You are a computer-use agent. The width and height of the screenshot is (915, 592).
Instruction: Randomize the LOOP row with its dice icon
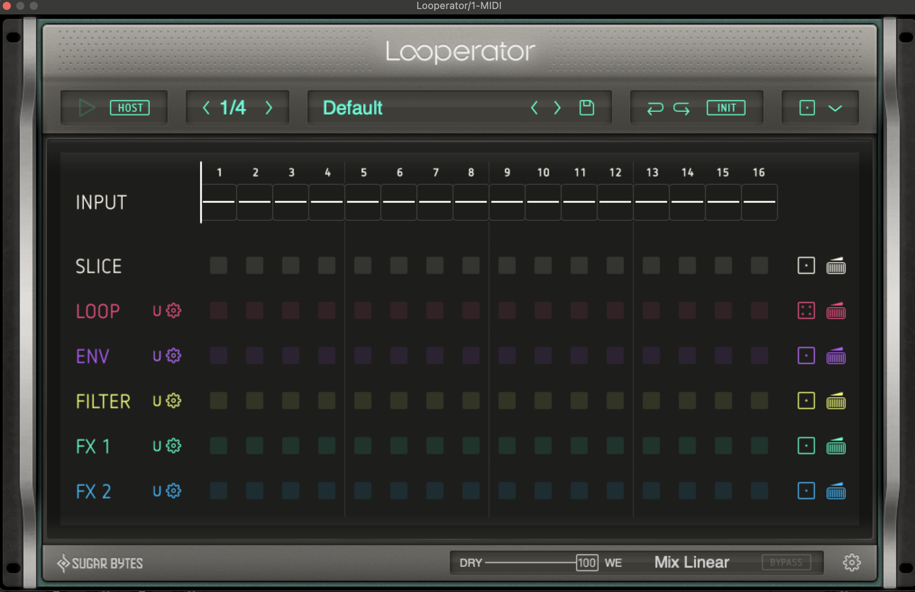(x=806, y=311)
